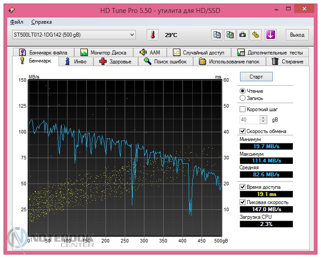This screenshot has height=259, width=321.
Task: Open options gear tools icon
Action: coord(255,35)
